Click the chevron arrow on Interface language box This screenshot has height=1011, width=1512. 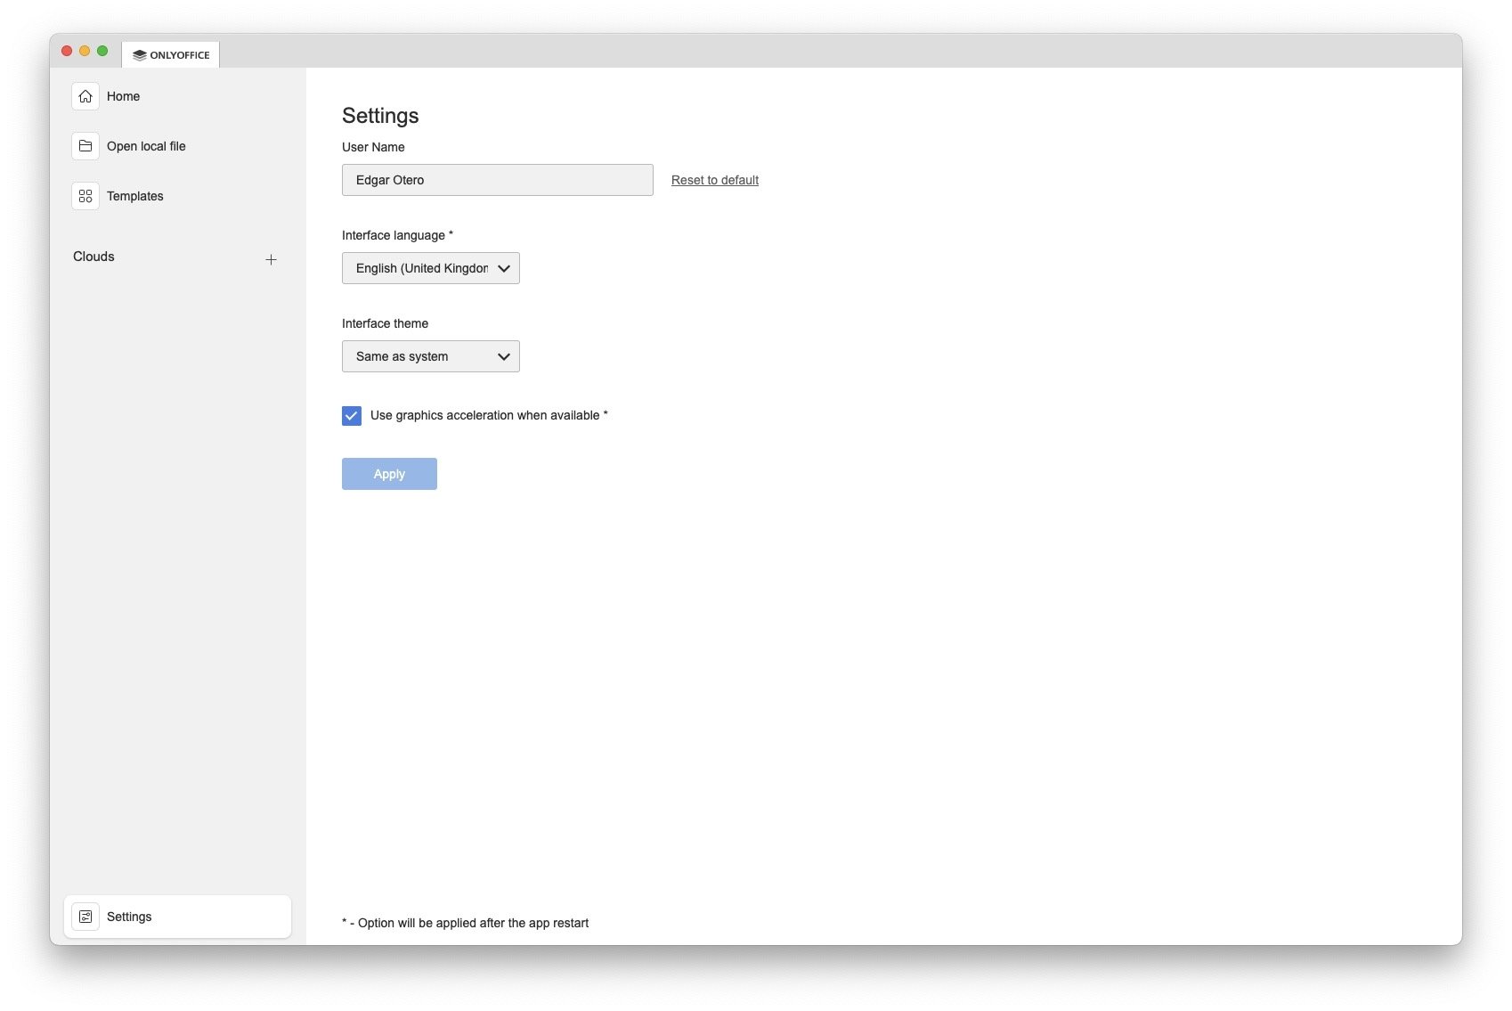[503, 268]
